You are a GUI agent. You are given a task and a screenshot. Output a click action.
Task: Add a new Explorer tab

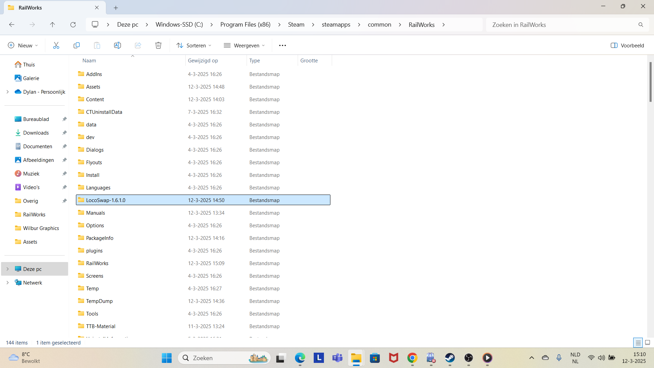coord(116,7)
